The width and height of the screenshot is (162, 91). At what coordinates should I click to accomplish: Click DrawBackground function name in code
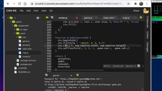[76, 38]
